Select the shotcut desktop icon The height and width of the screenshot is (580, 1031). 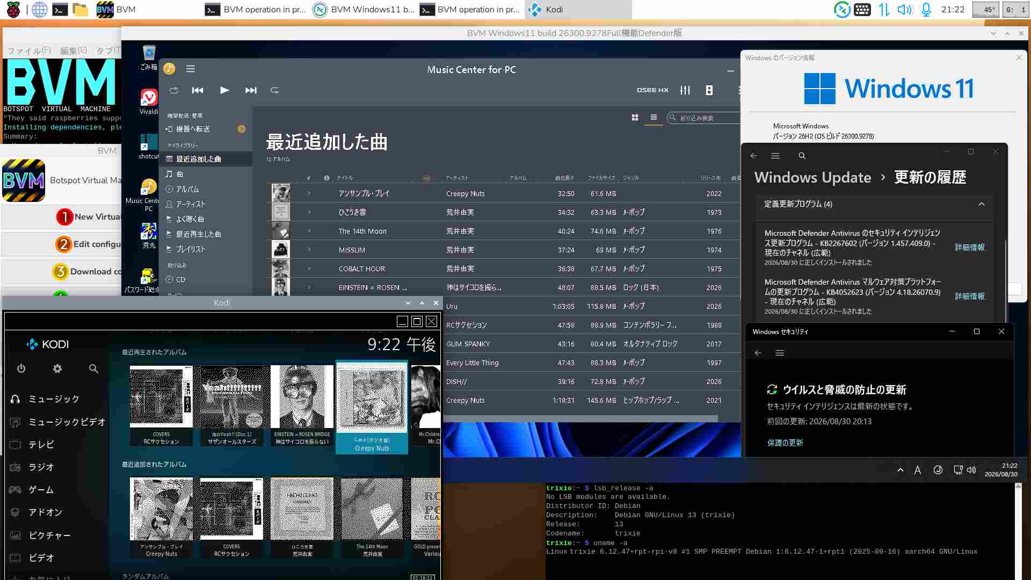149,147
